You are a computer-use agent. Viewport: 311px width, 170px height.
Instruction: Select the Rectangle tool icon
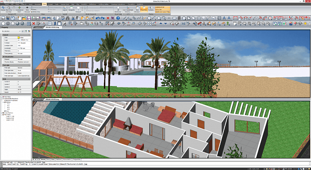click(174, 18)
